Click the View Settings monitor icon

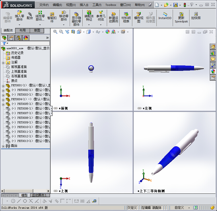tap(123, 32)
